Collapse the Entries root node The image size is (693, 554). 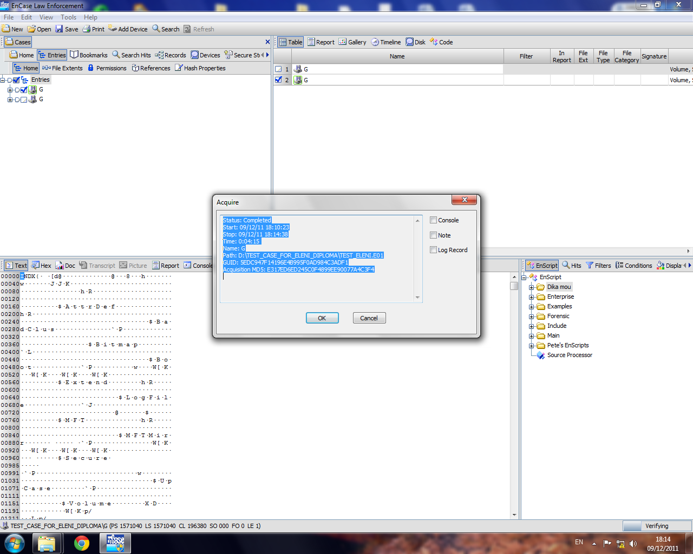click(3, 80)
